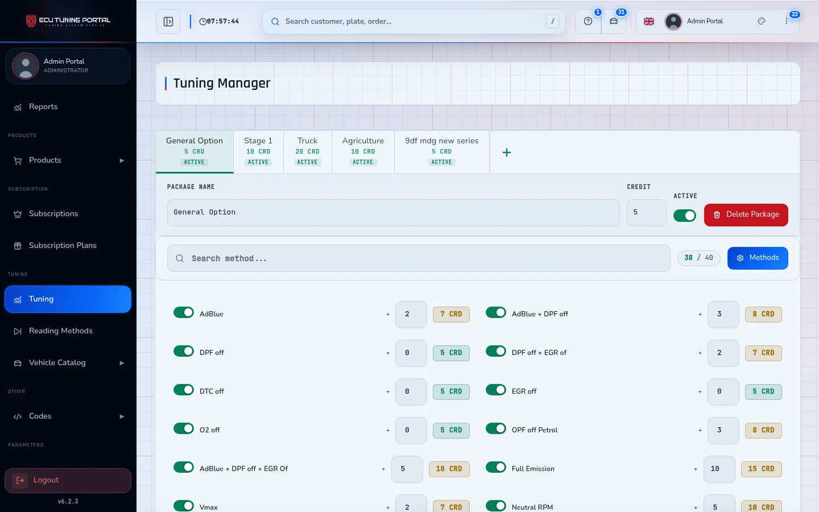
Task: Disable the AdBlue + DPF off + EGR Of toggle
Action: [x=184, y=467]
